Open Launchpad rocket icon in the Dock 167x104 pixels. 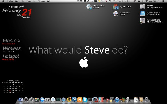(31, 100)
